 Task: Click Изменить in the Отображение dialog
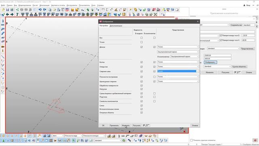point(125,125)
